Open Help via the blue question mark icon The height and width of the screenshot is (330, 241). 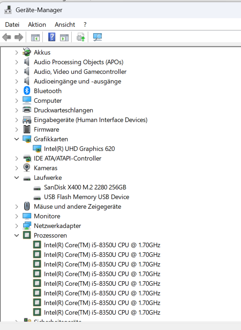click(x=52, y=37)
